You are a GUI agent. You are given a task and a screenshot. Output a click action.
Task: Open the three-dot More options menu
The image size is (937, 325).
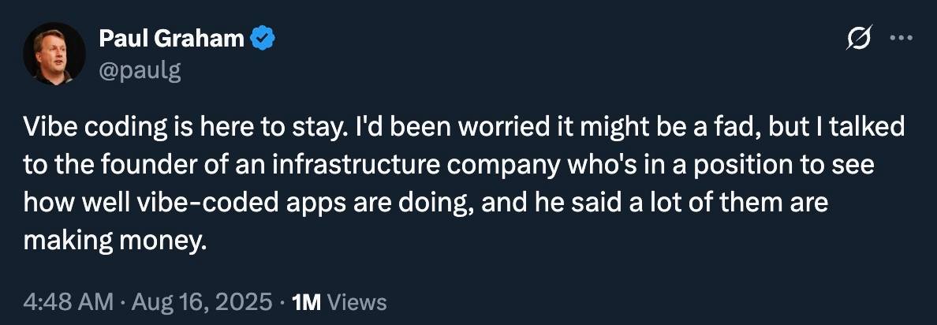(x=900, y=39)
